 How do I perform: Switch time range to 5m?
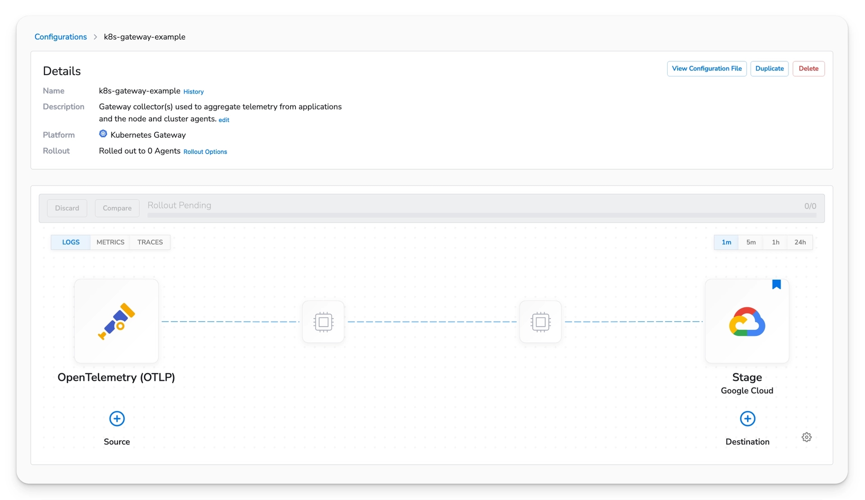tap(751, 242)
